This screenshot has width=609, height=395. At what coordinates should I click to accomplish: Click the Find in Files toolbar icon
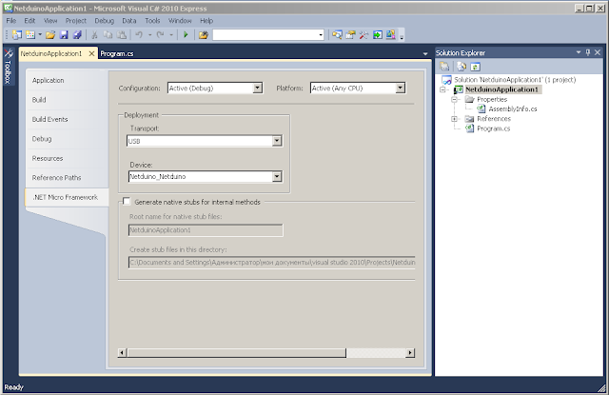tap(203, 35)
